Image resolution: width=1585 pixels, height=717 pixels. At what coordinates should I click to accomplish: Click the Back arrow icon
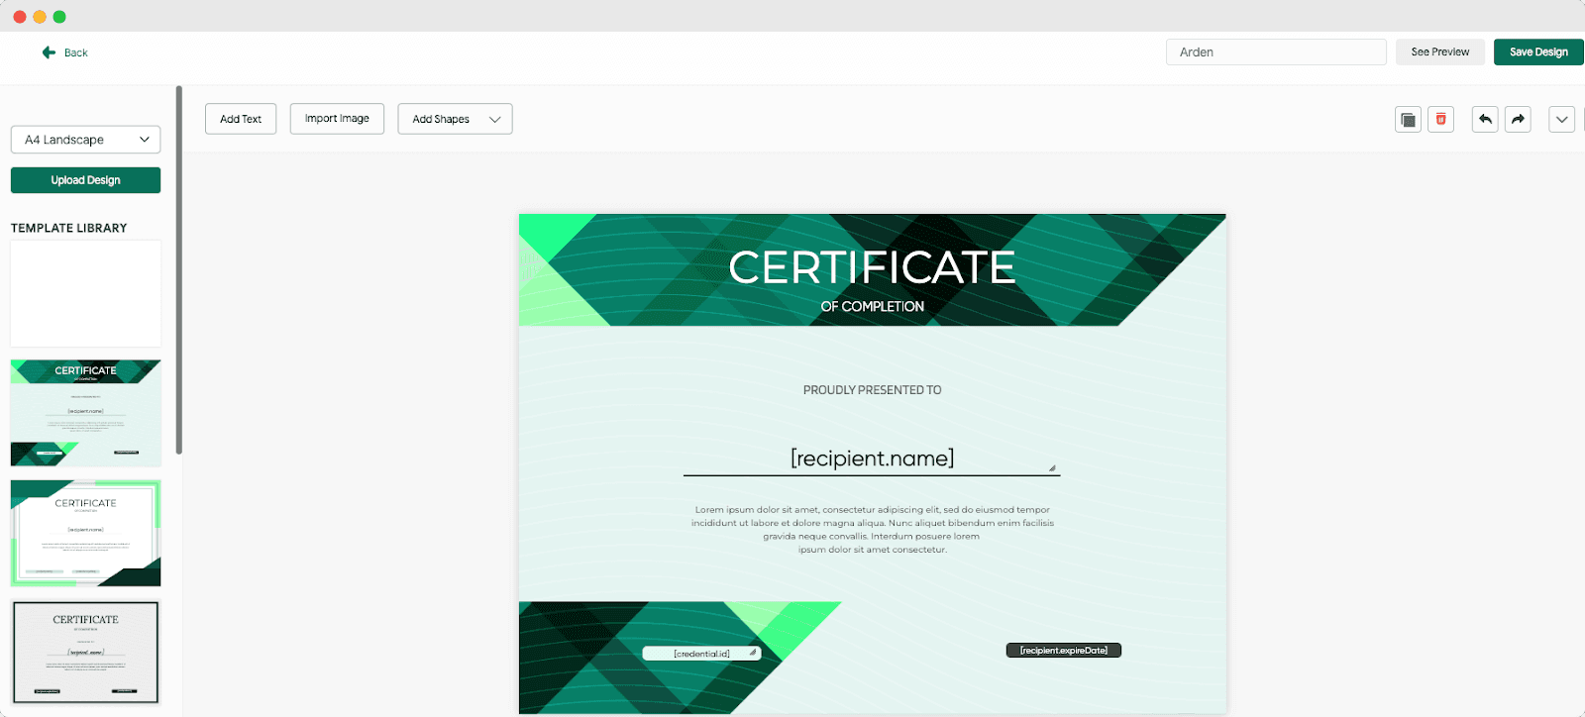pyautogui.click(x=49, y=52)
